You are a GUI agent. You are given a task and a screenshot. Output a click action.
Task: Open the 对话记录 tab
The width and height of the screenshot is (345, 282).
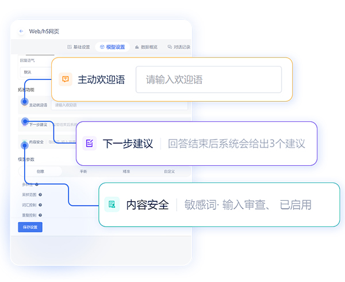(x=179, y=47)
